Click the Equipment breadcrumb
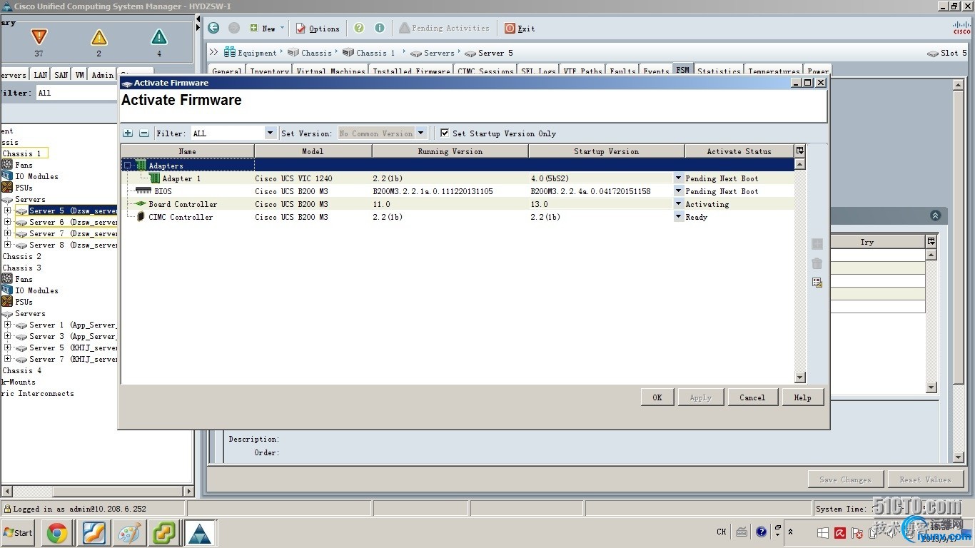975x548 pixels. tap(250, 53)
